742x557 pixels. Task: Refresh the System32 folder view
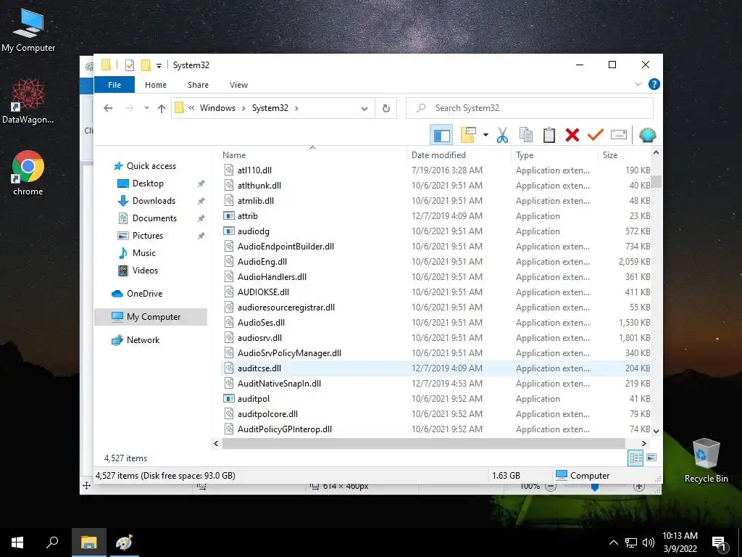(x=386, y=109)
